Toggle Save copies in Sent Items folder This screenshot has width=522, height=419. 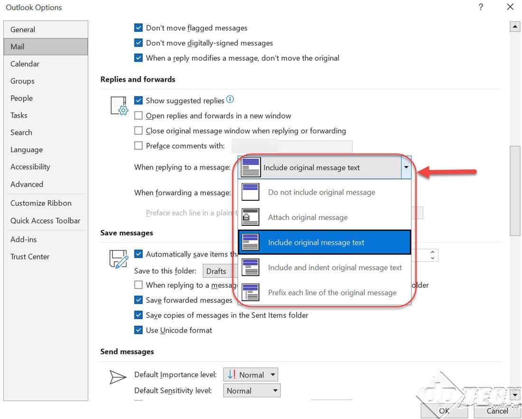(139, 315)
